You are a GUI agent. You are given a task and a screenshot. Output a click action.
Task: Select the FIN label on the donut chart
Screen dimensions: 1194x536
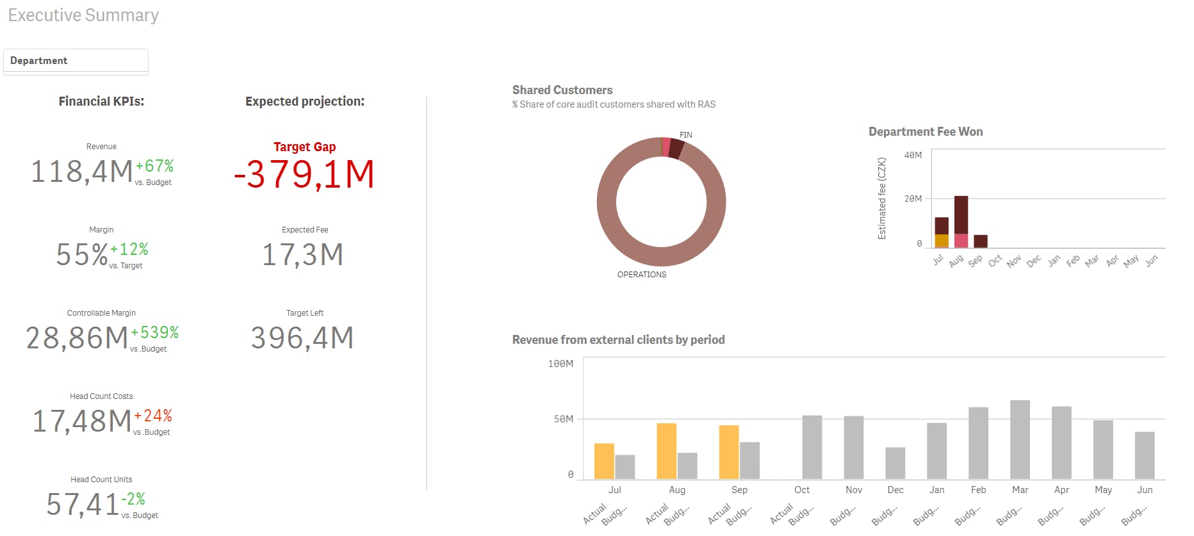tap(685, 135)
